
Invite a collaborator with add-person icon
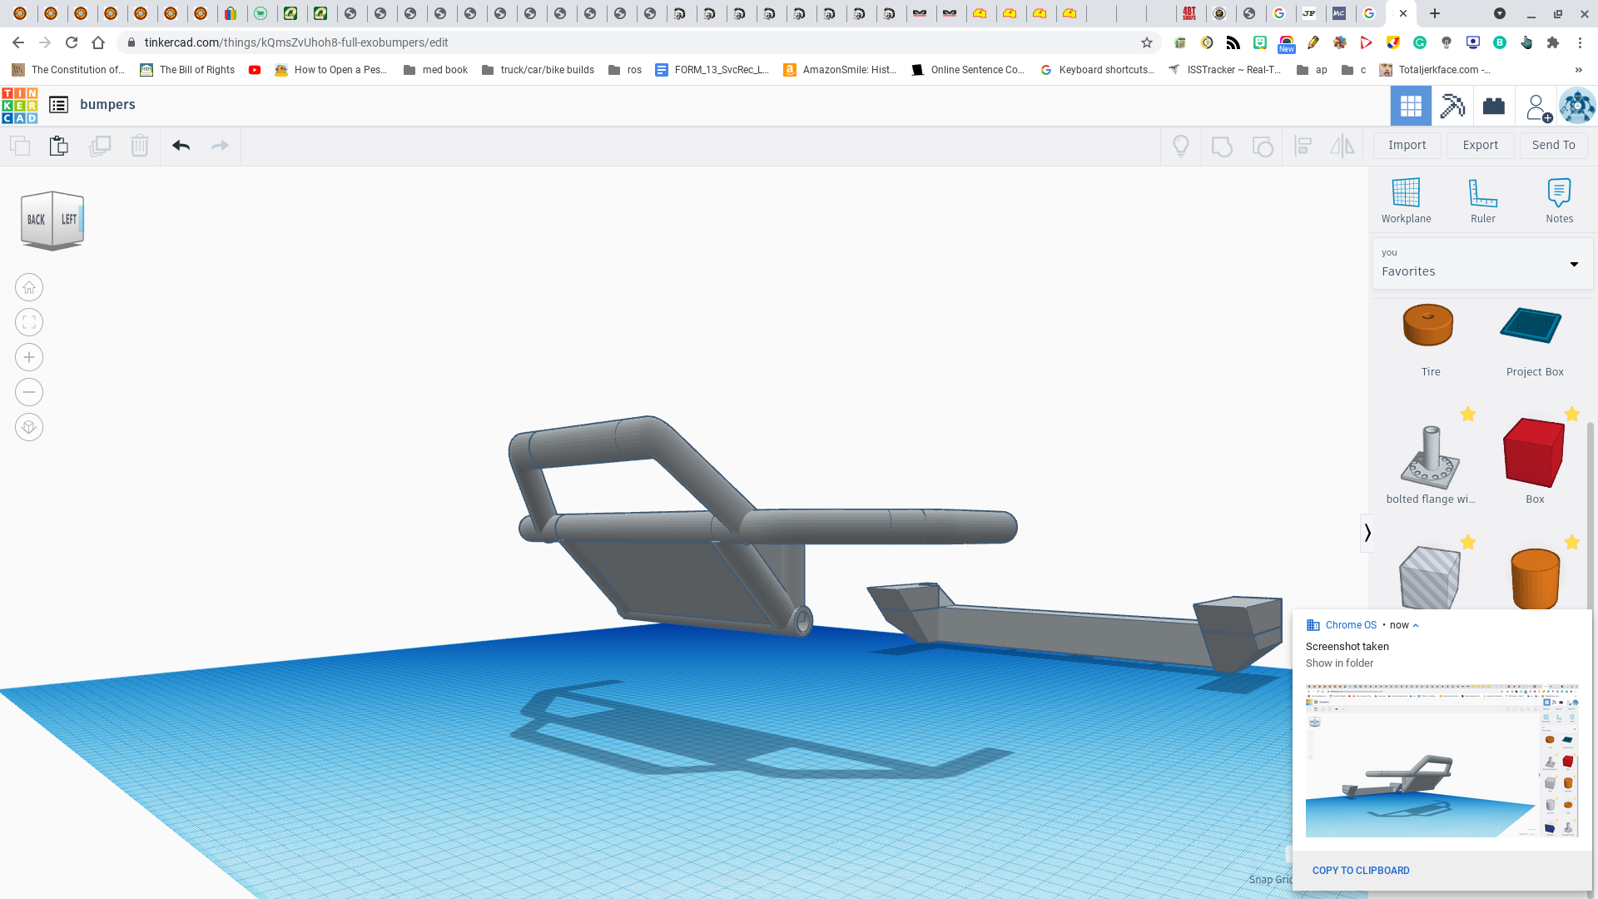pos(1538,107)
